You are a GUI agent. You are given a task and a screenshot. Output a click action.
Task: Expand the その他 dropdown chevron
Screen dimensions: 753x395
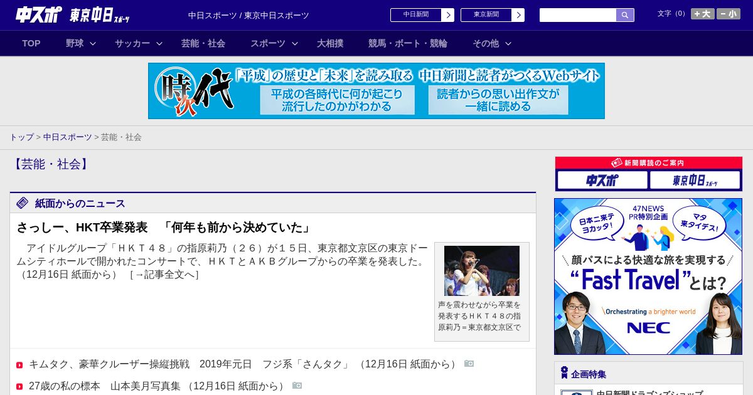pyautogui.click(x=508, y=44)
